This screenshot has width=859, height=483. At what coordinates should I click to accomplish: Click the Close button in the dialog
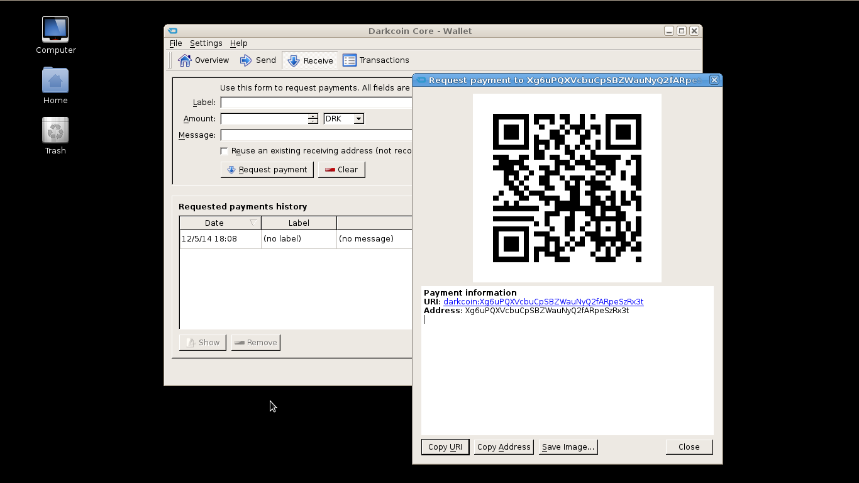[689, 447]
